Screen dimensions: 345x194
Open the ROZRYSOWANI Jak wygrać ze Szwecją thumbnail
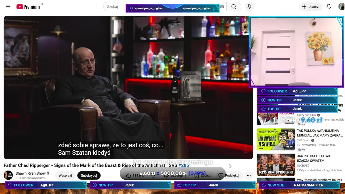[276, 139]
